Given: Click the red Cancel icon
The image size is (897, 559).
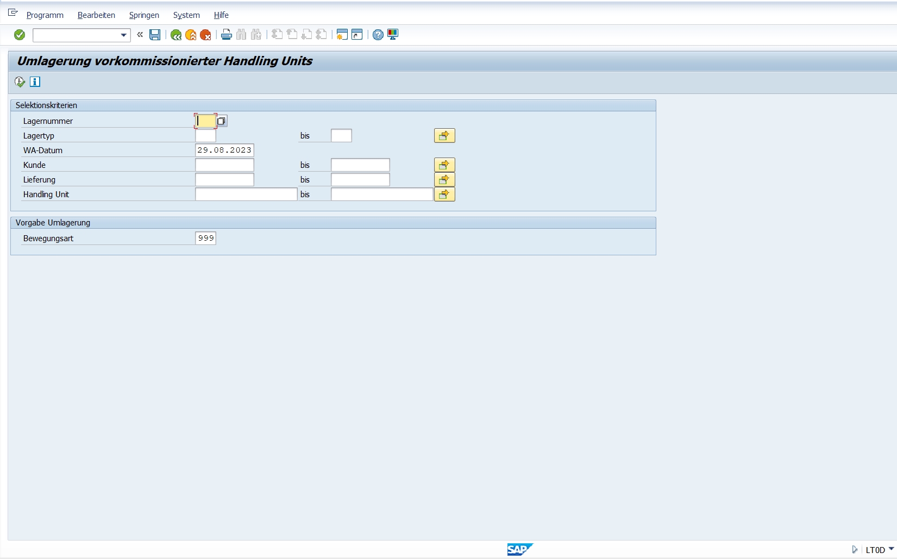Looking at the screenshot, I should (x=205, y=35).
